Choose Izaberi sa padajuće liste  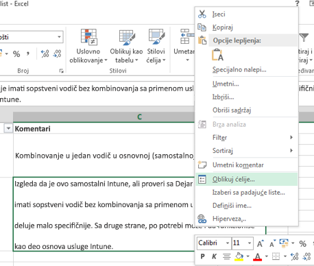[x=247, y=193]
